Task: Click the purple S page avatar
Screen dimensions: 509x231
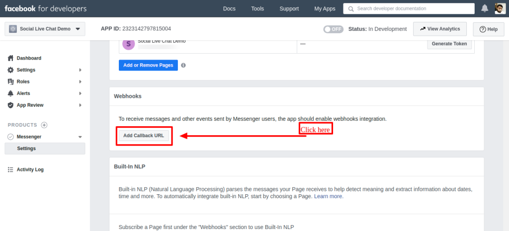Action: point(129,44)
